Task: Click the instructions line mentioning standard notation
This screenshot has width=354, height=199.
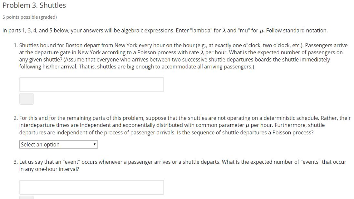Action: [165, 30]
